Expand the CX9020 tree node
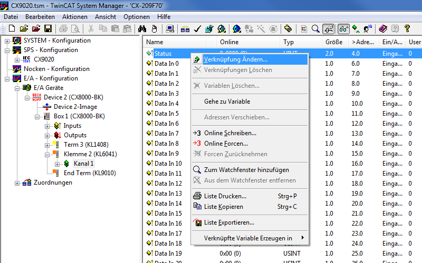Screen dimensions: 422x263 tap(17, 60)
